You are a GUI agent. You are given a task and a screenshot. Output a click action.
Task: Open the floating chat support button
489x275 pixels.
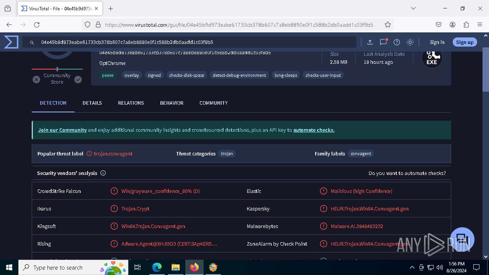pos(462,239)
